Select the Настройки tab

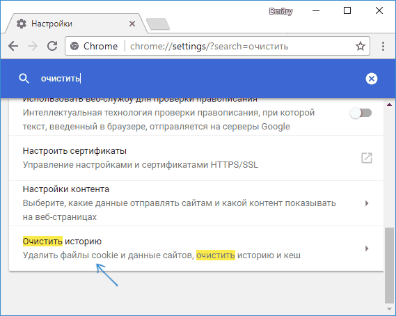point(76,24)
